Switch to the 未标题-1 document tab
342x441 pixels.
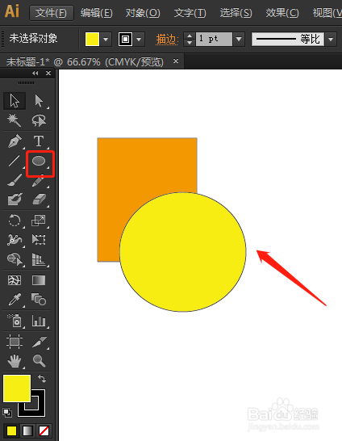tap(85, 62)
